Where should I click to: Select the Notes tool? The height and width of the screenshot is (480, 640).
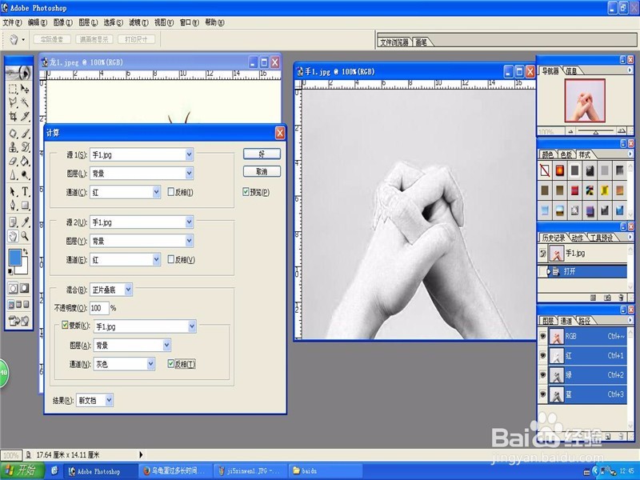[13, 222]
